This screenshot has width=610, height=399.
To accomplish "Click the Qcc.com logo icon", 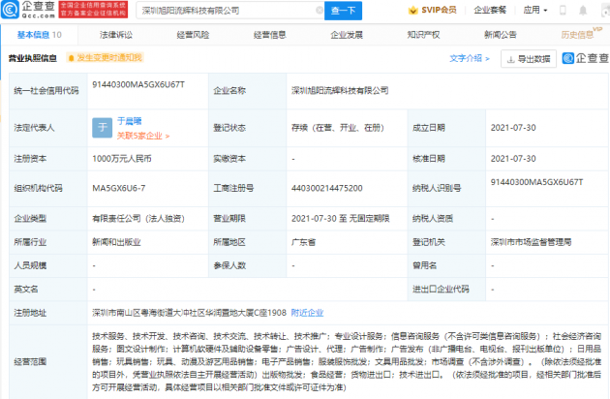I will [10, 10].
